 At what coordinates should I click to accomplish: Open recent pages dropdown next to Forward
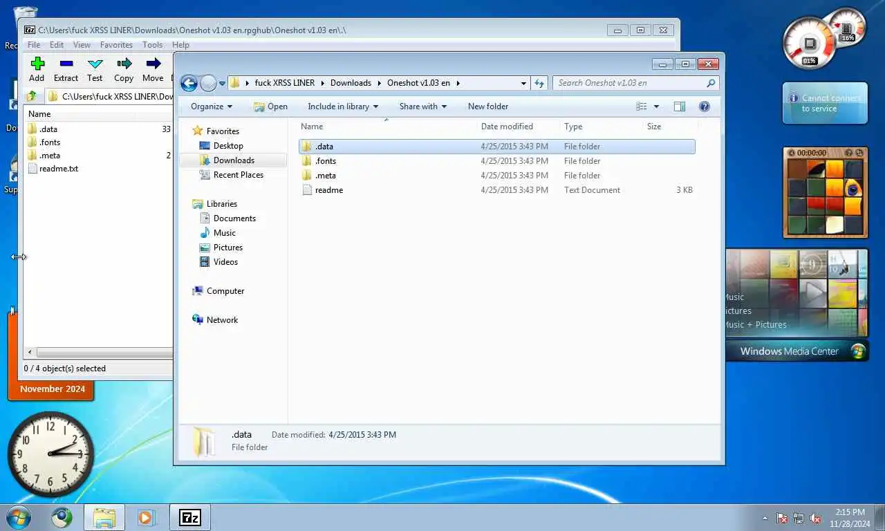point(222,84)
